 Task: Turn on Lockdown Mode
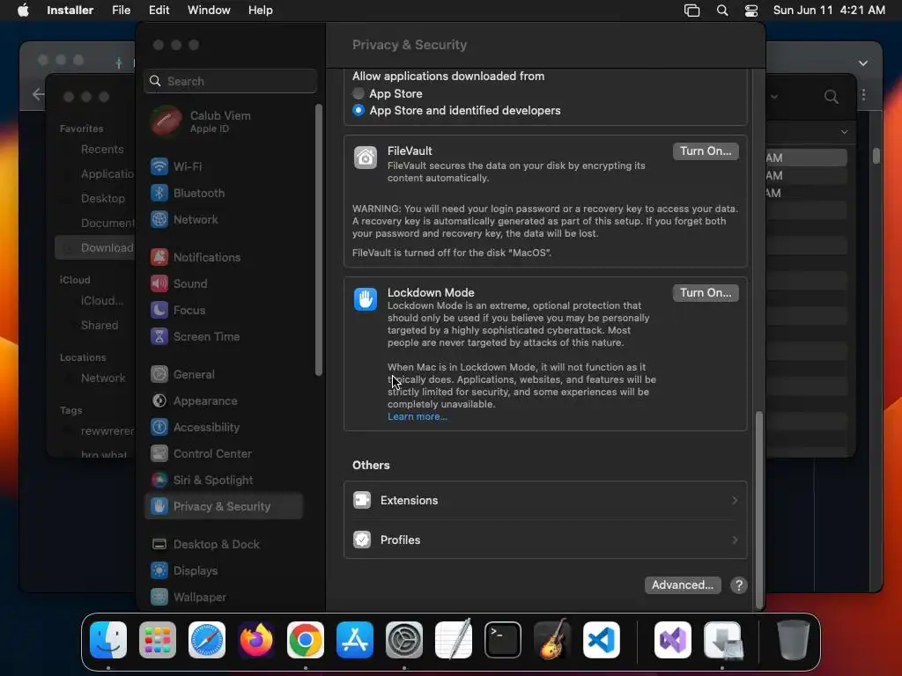(706, 293)
